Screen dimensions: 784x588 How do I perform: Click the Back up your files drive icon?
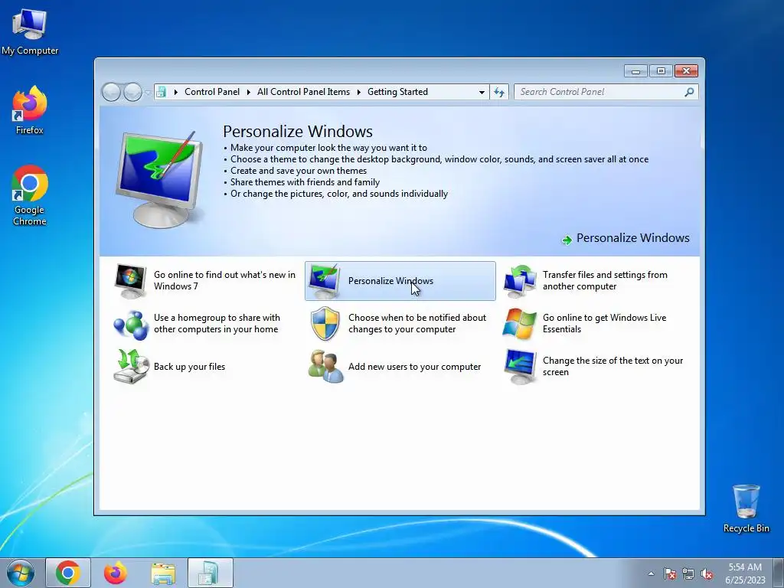131,367
